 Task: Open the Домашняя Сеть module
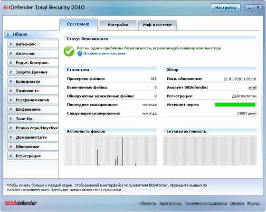tap(33, 137)
